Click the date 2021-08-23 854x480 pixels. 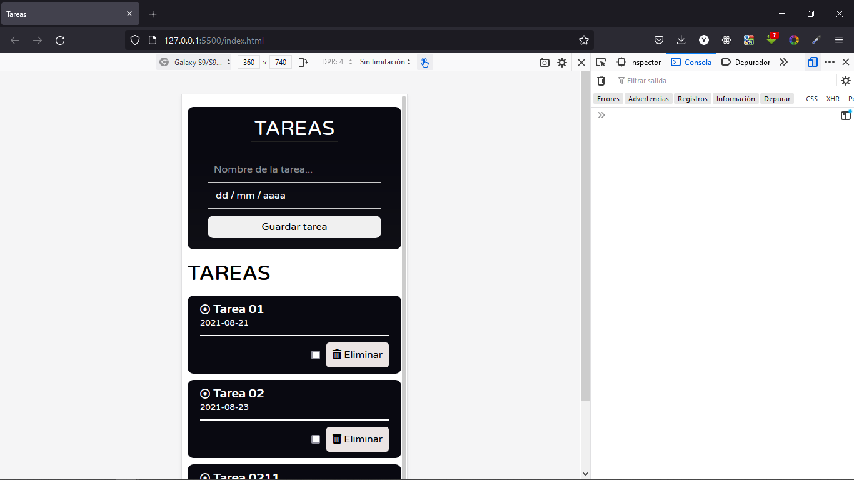point(224,407)
